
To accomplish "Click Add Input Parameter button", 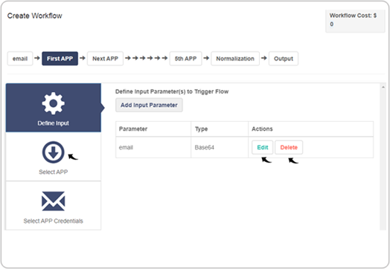I will click(149, 105).
